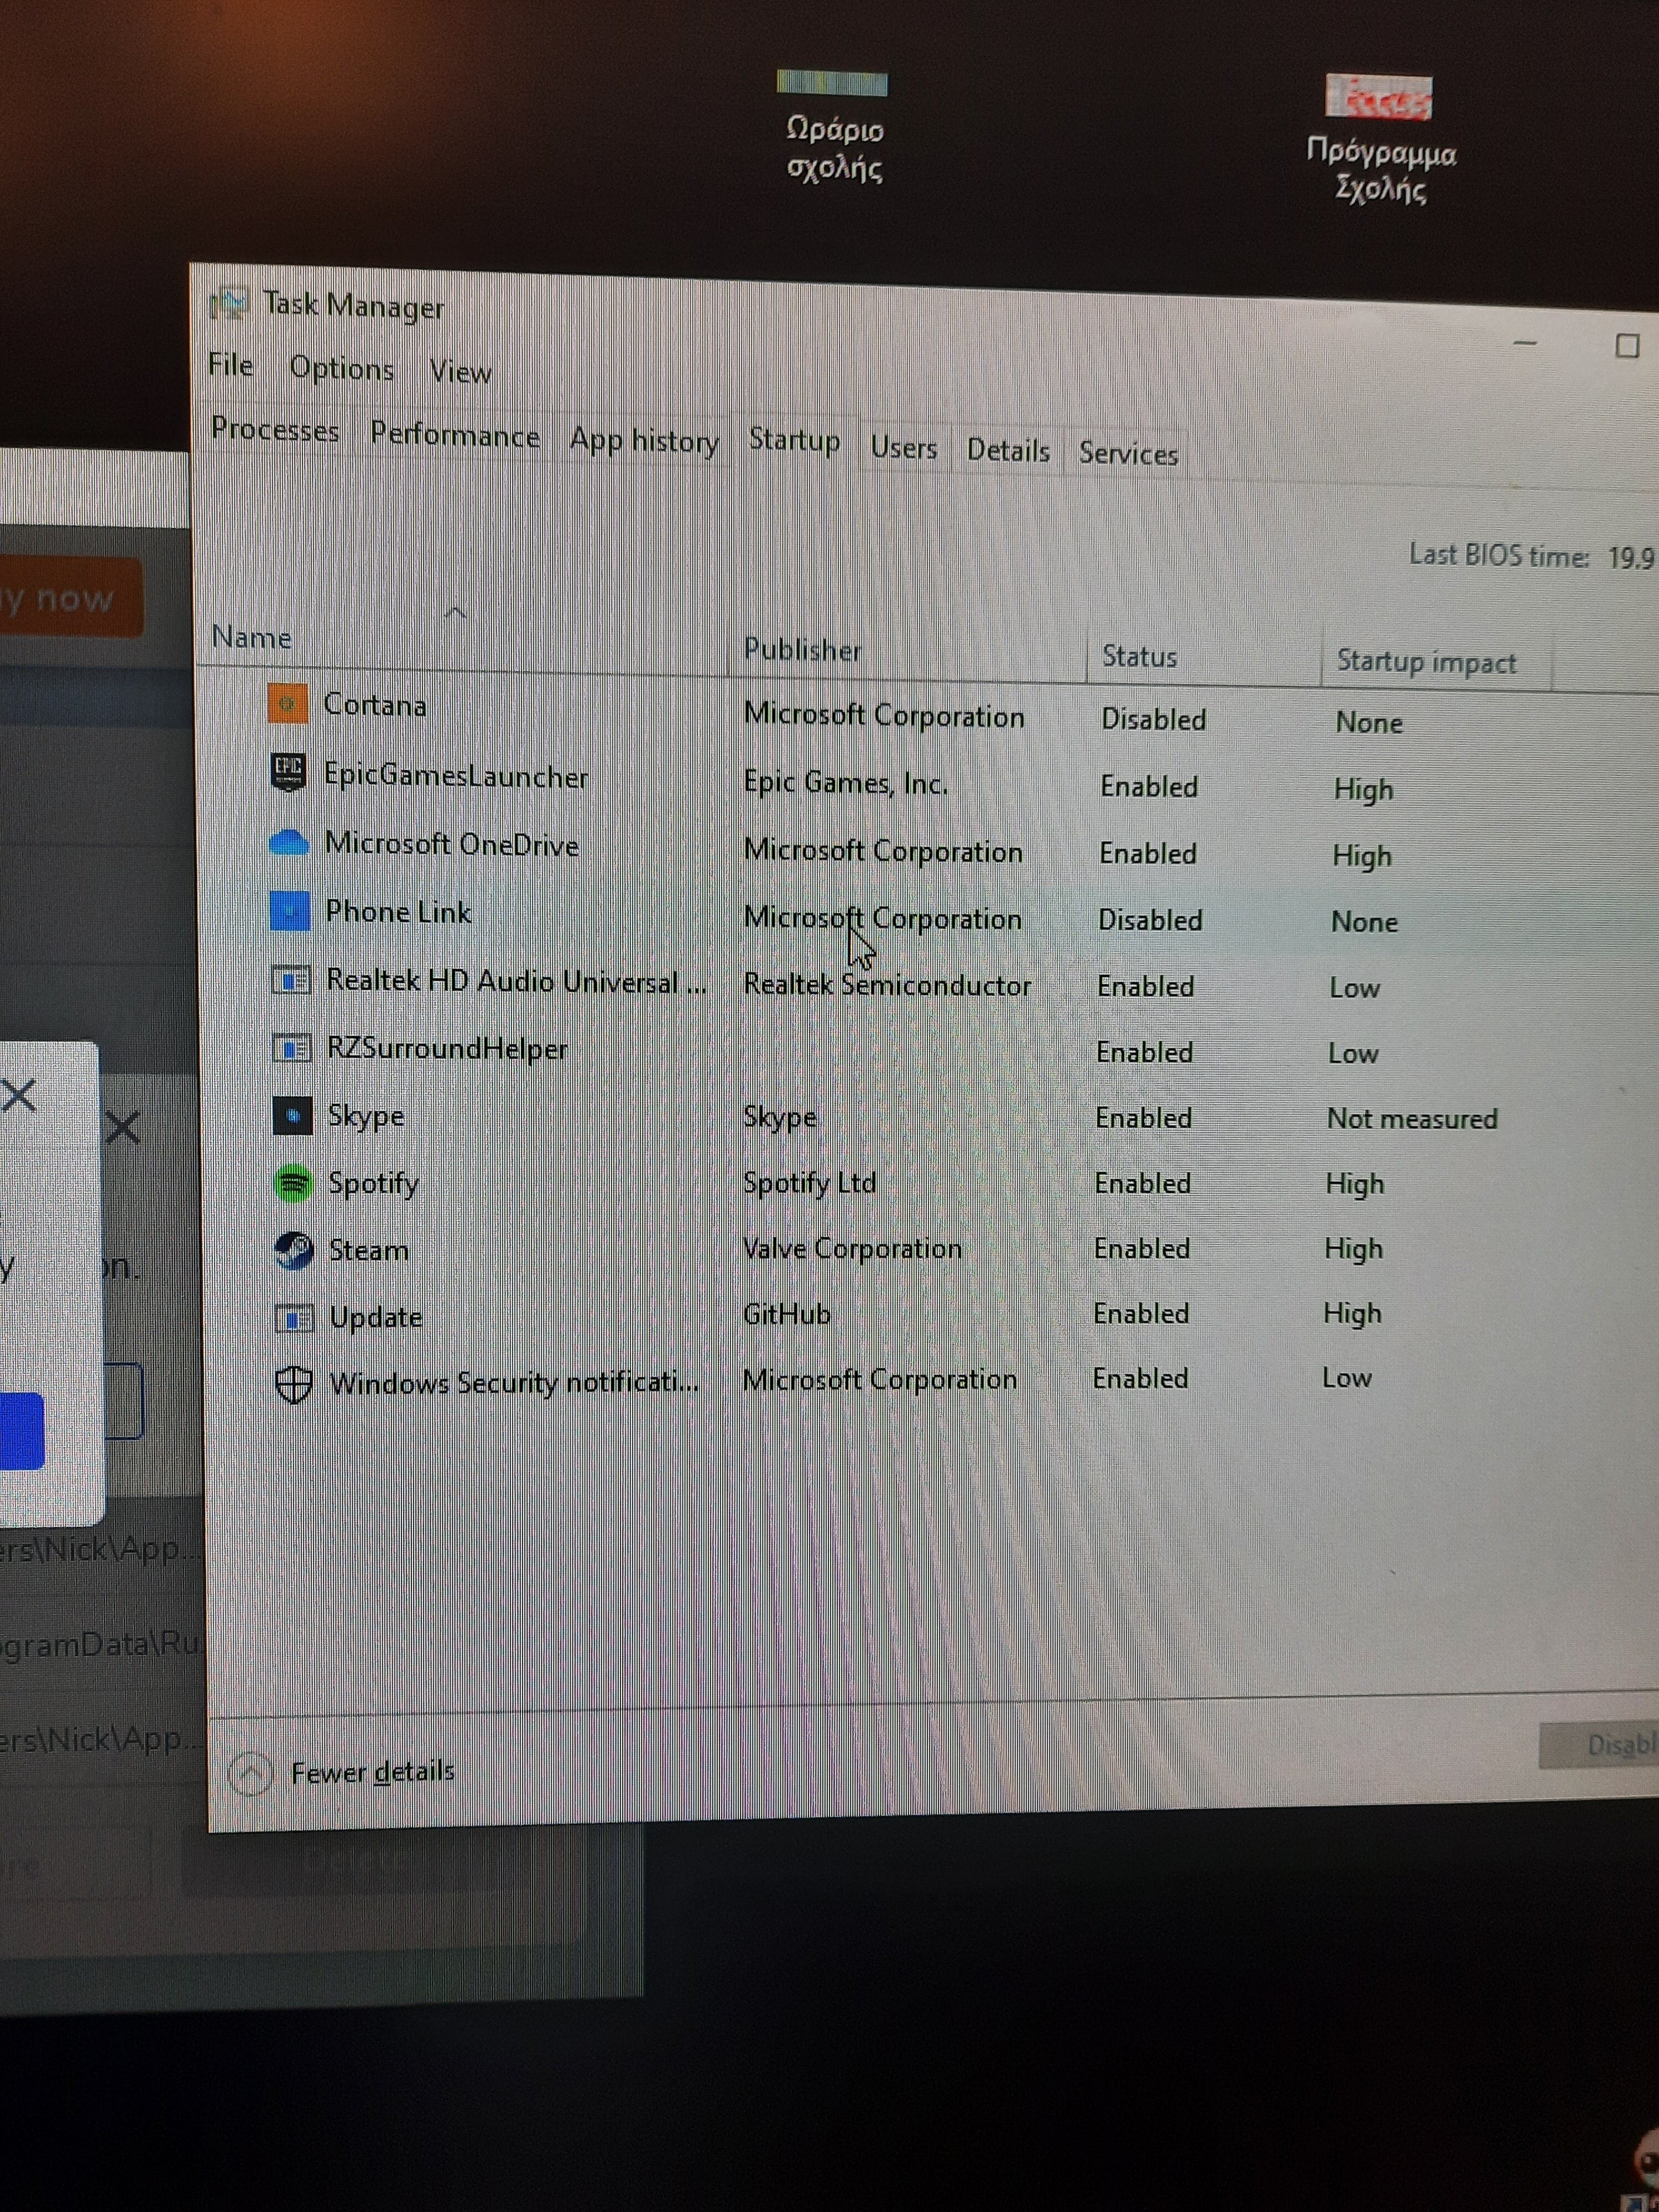This screenshot has height=2212, width=1659.
Task: Click the second X in the background window
Action: coord(122,1128)
